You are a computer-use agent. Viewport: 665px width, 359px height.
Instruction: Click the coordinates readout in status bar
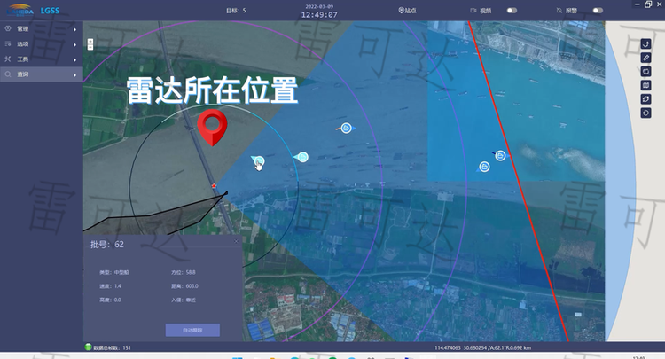click(x=482, y=347)
